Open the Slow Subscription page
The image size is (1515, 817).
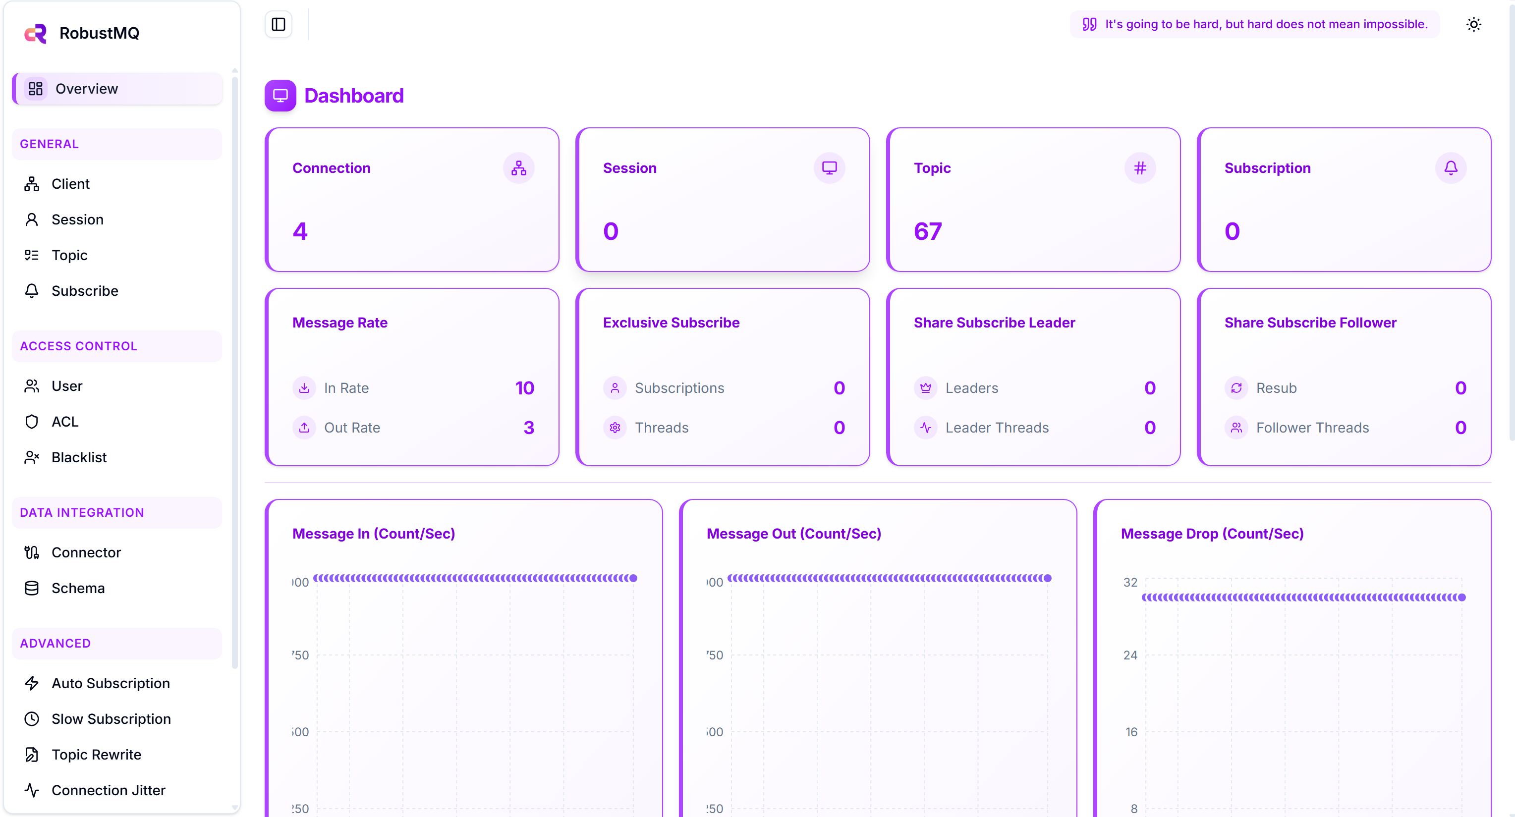[111, 719]
